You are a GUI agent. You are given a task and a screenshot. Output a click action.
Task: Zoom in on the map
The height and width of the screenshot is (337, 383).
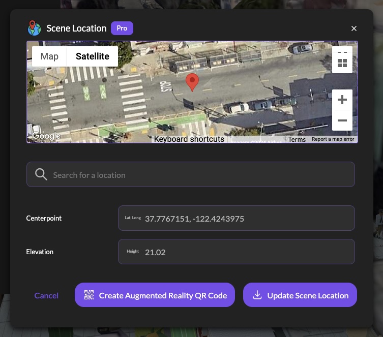point(342,100)
